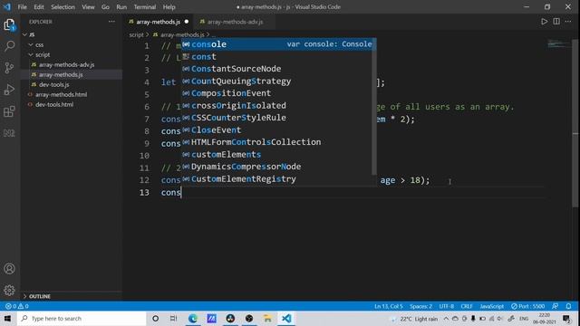
Task: Open the editor More Actions ellipsis
Action: click(568, 22)
